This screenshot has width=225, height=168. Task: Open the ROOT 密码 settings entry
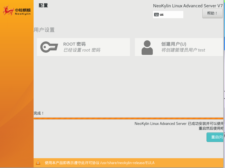(x=83, y=47)
